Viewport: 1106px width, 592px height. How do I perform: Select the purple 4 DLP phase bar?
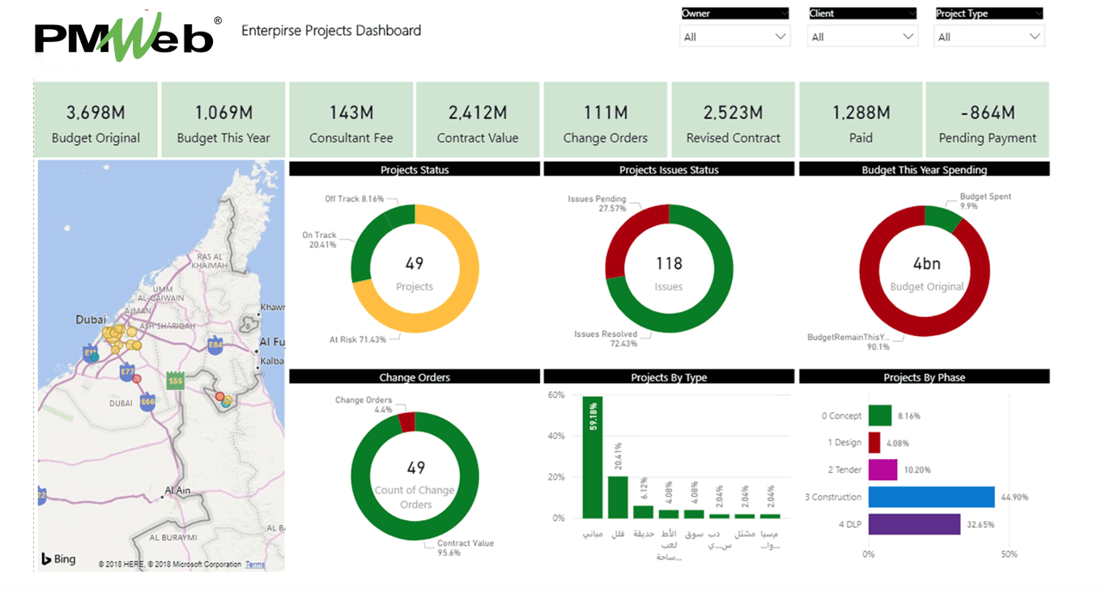click(x=914, y=525)
